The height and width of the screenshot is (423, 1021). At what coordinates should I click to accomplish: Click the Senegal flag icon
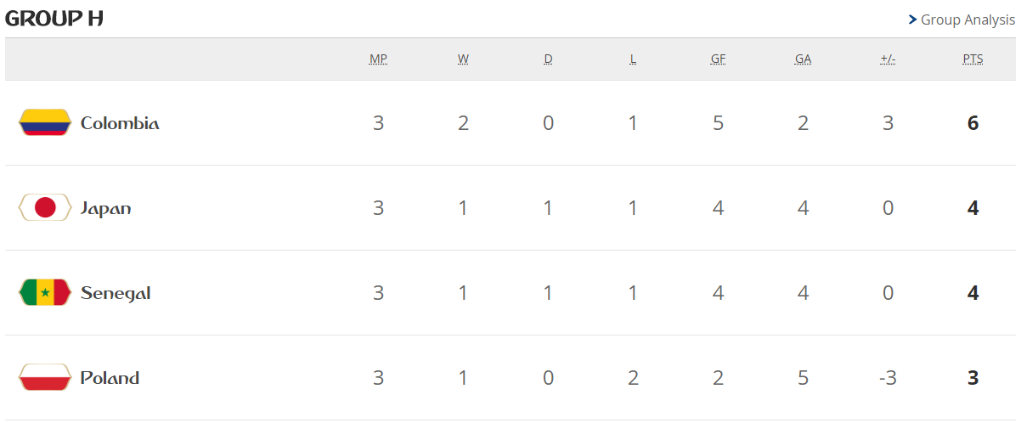point(44,293)
